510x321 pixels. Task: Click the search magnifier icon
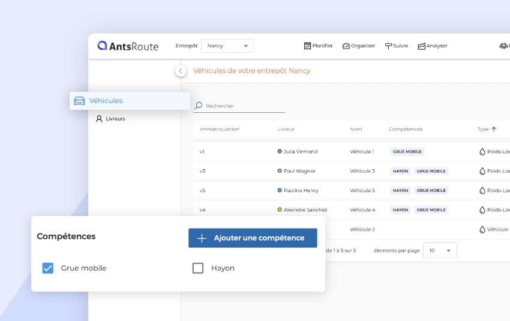(x=199, y=106)
